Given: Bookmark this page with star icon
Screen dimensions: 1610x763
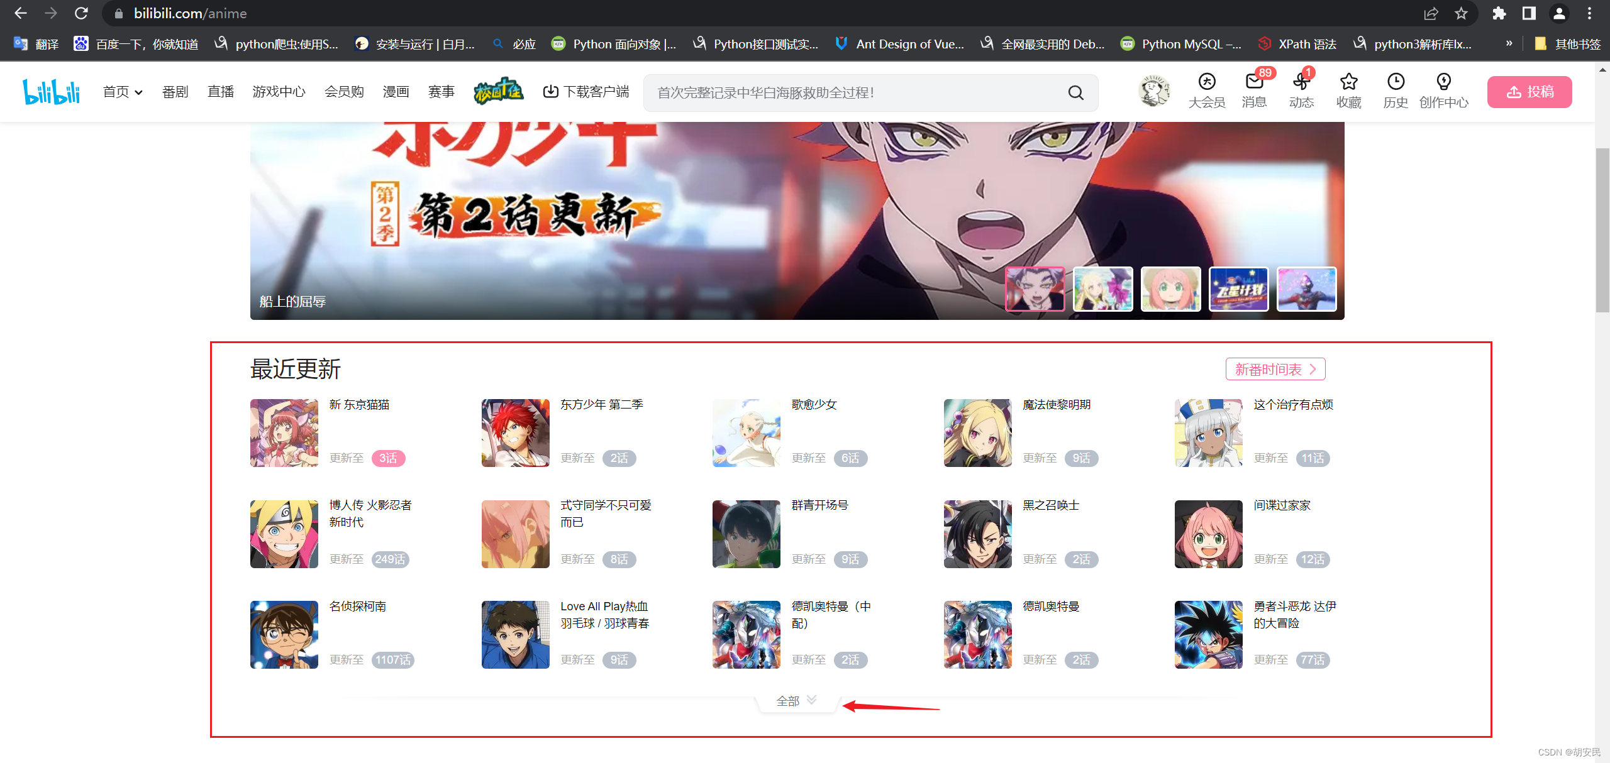Looking at the screenshot, I should [x=1461, y=13].
